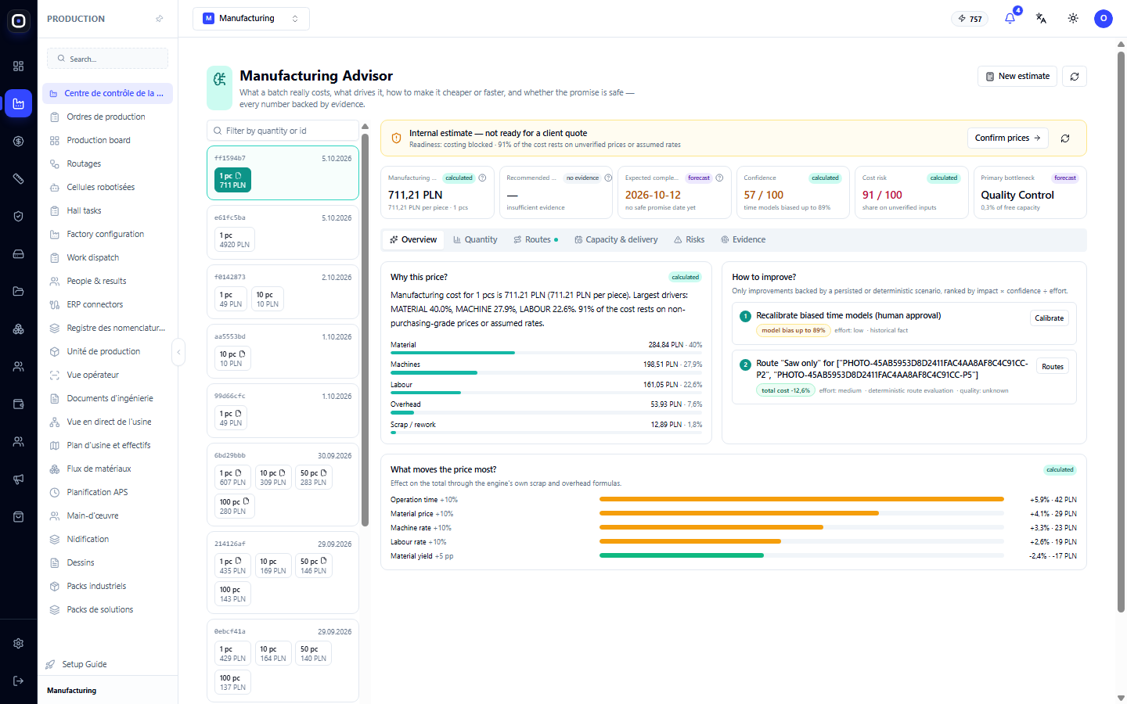Refresh the readiness banner

tap(1065, 138)
